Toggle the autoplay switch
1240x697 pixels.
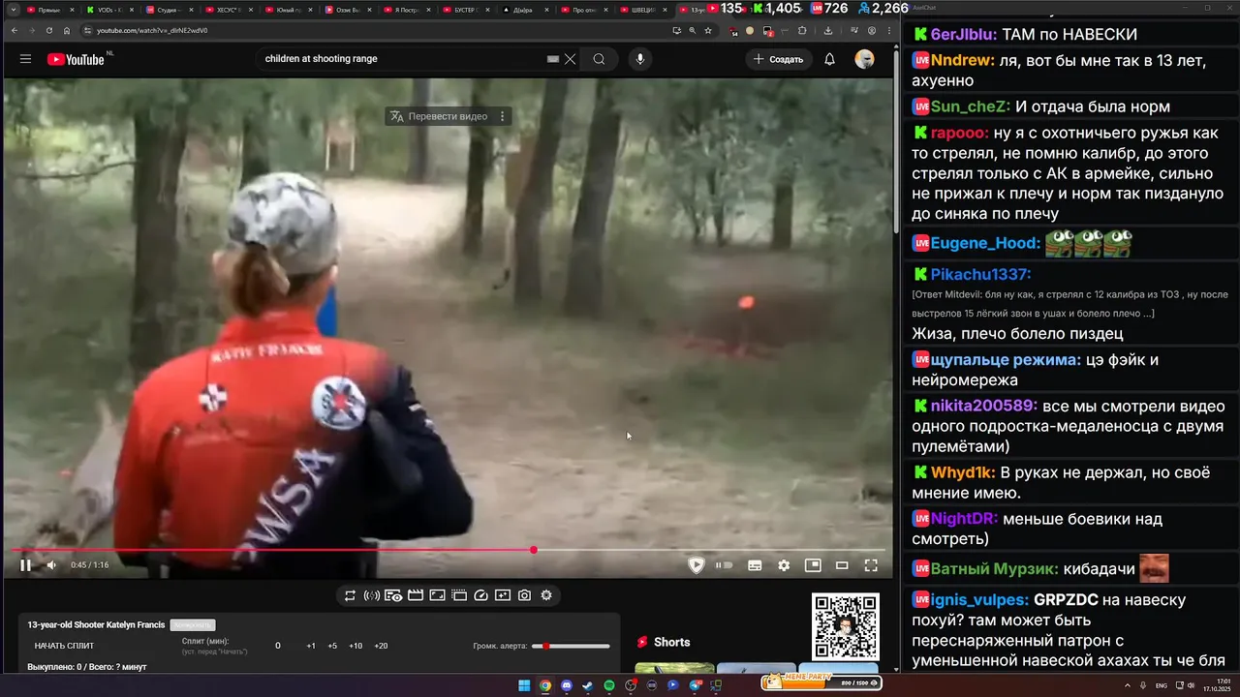click(724, 565)
